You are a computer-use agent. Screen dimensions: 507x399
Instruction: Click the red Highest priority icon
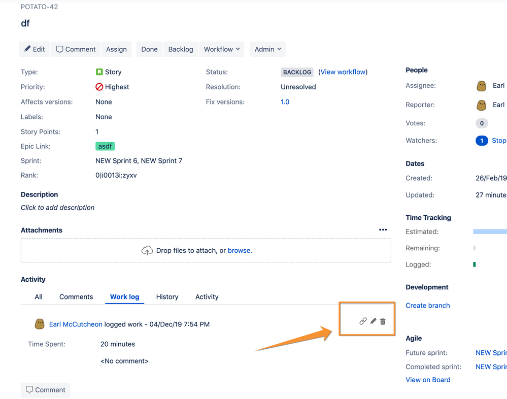coord(99,87)
